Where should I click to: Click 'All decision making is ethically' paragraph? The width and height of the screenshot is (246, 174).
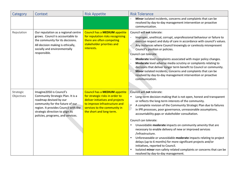tap(55, 49)
